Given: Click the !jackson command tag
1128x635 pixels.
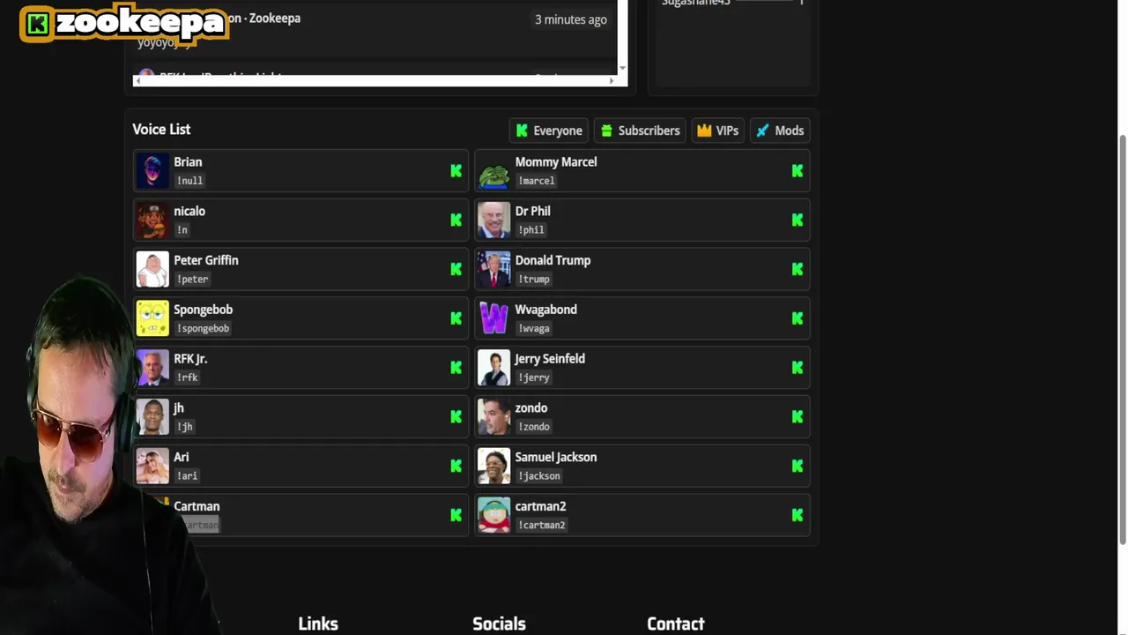Looking at the screenshot, I should click(x=538, y=476).
